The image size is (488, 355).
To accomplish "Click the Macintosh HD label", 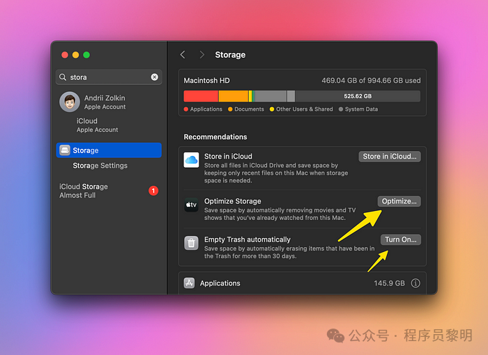I will click(x=206, y=81).
